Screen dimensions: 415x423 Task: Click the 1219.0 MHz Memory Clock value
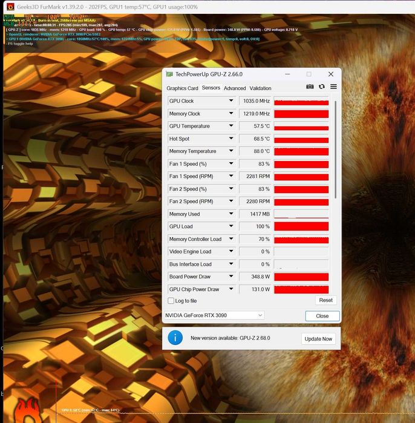[255, 114]
